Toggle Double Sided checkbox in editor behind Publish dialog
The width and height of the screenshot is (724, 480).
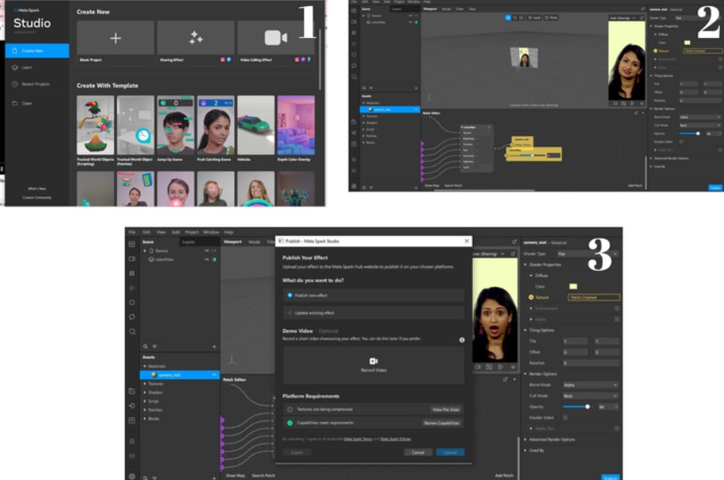coord(565,418)
